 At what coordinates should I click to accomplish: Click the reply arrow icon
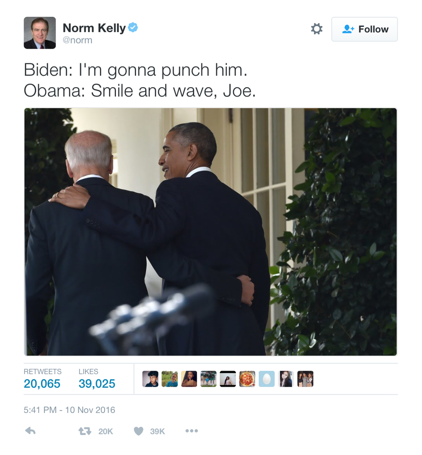point(30,431)
